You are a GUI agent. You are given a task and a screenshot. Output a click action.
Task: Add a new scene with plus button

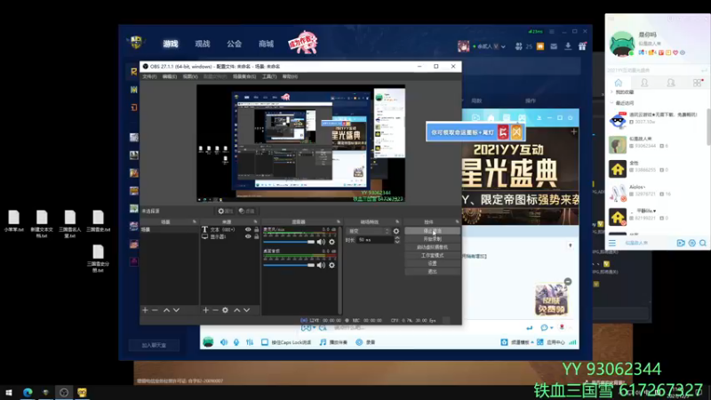pyautogui.click(x=145, y=310)
